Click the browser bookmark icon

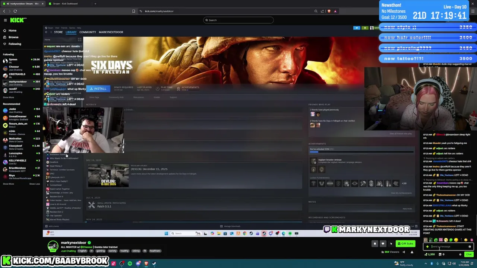pyautogui.click(x=133, y=11)
